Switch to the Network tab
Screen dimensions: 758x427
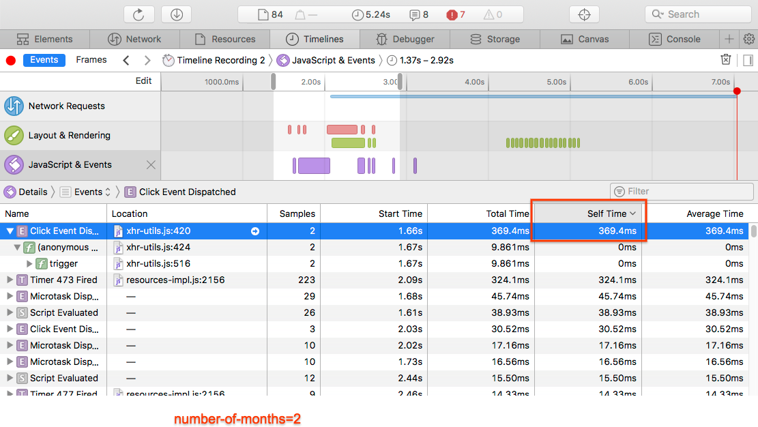tap(134, 39)
